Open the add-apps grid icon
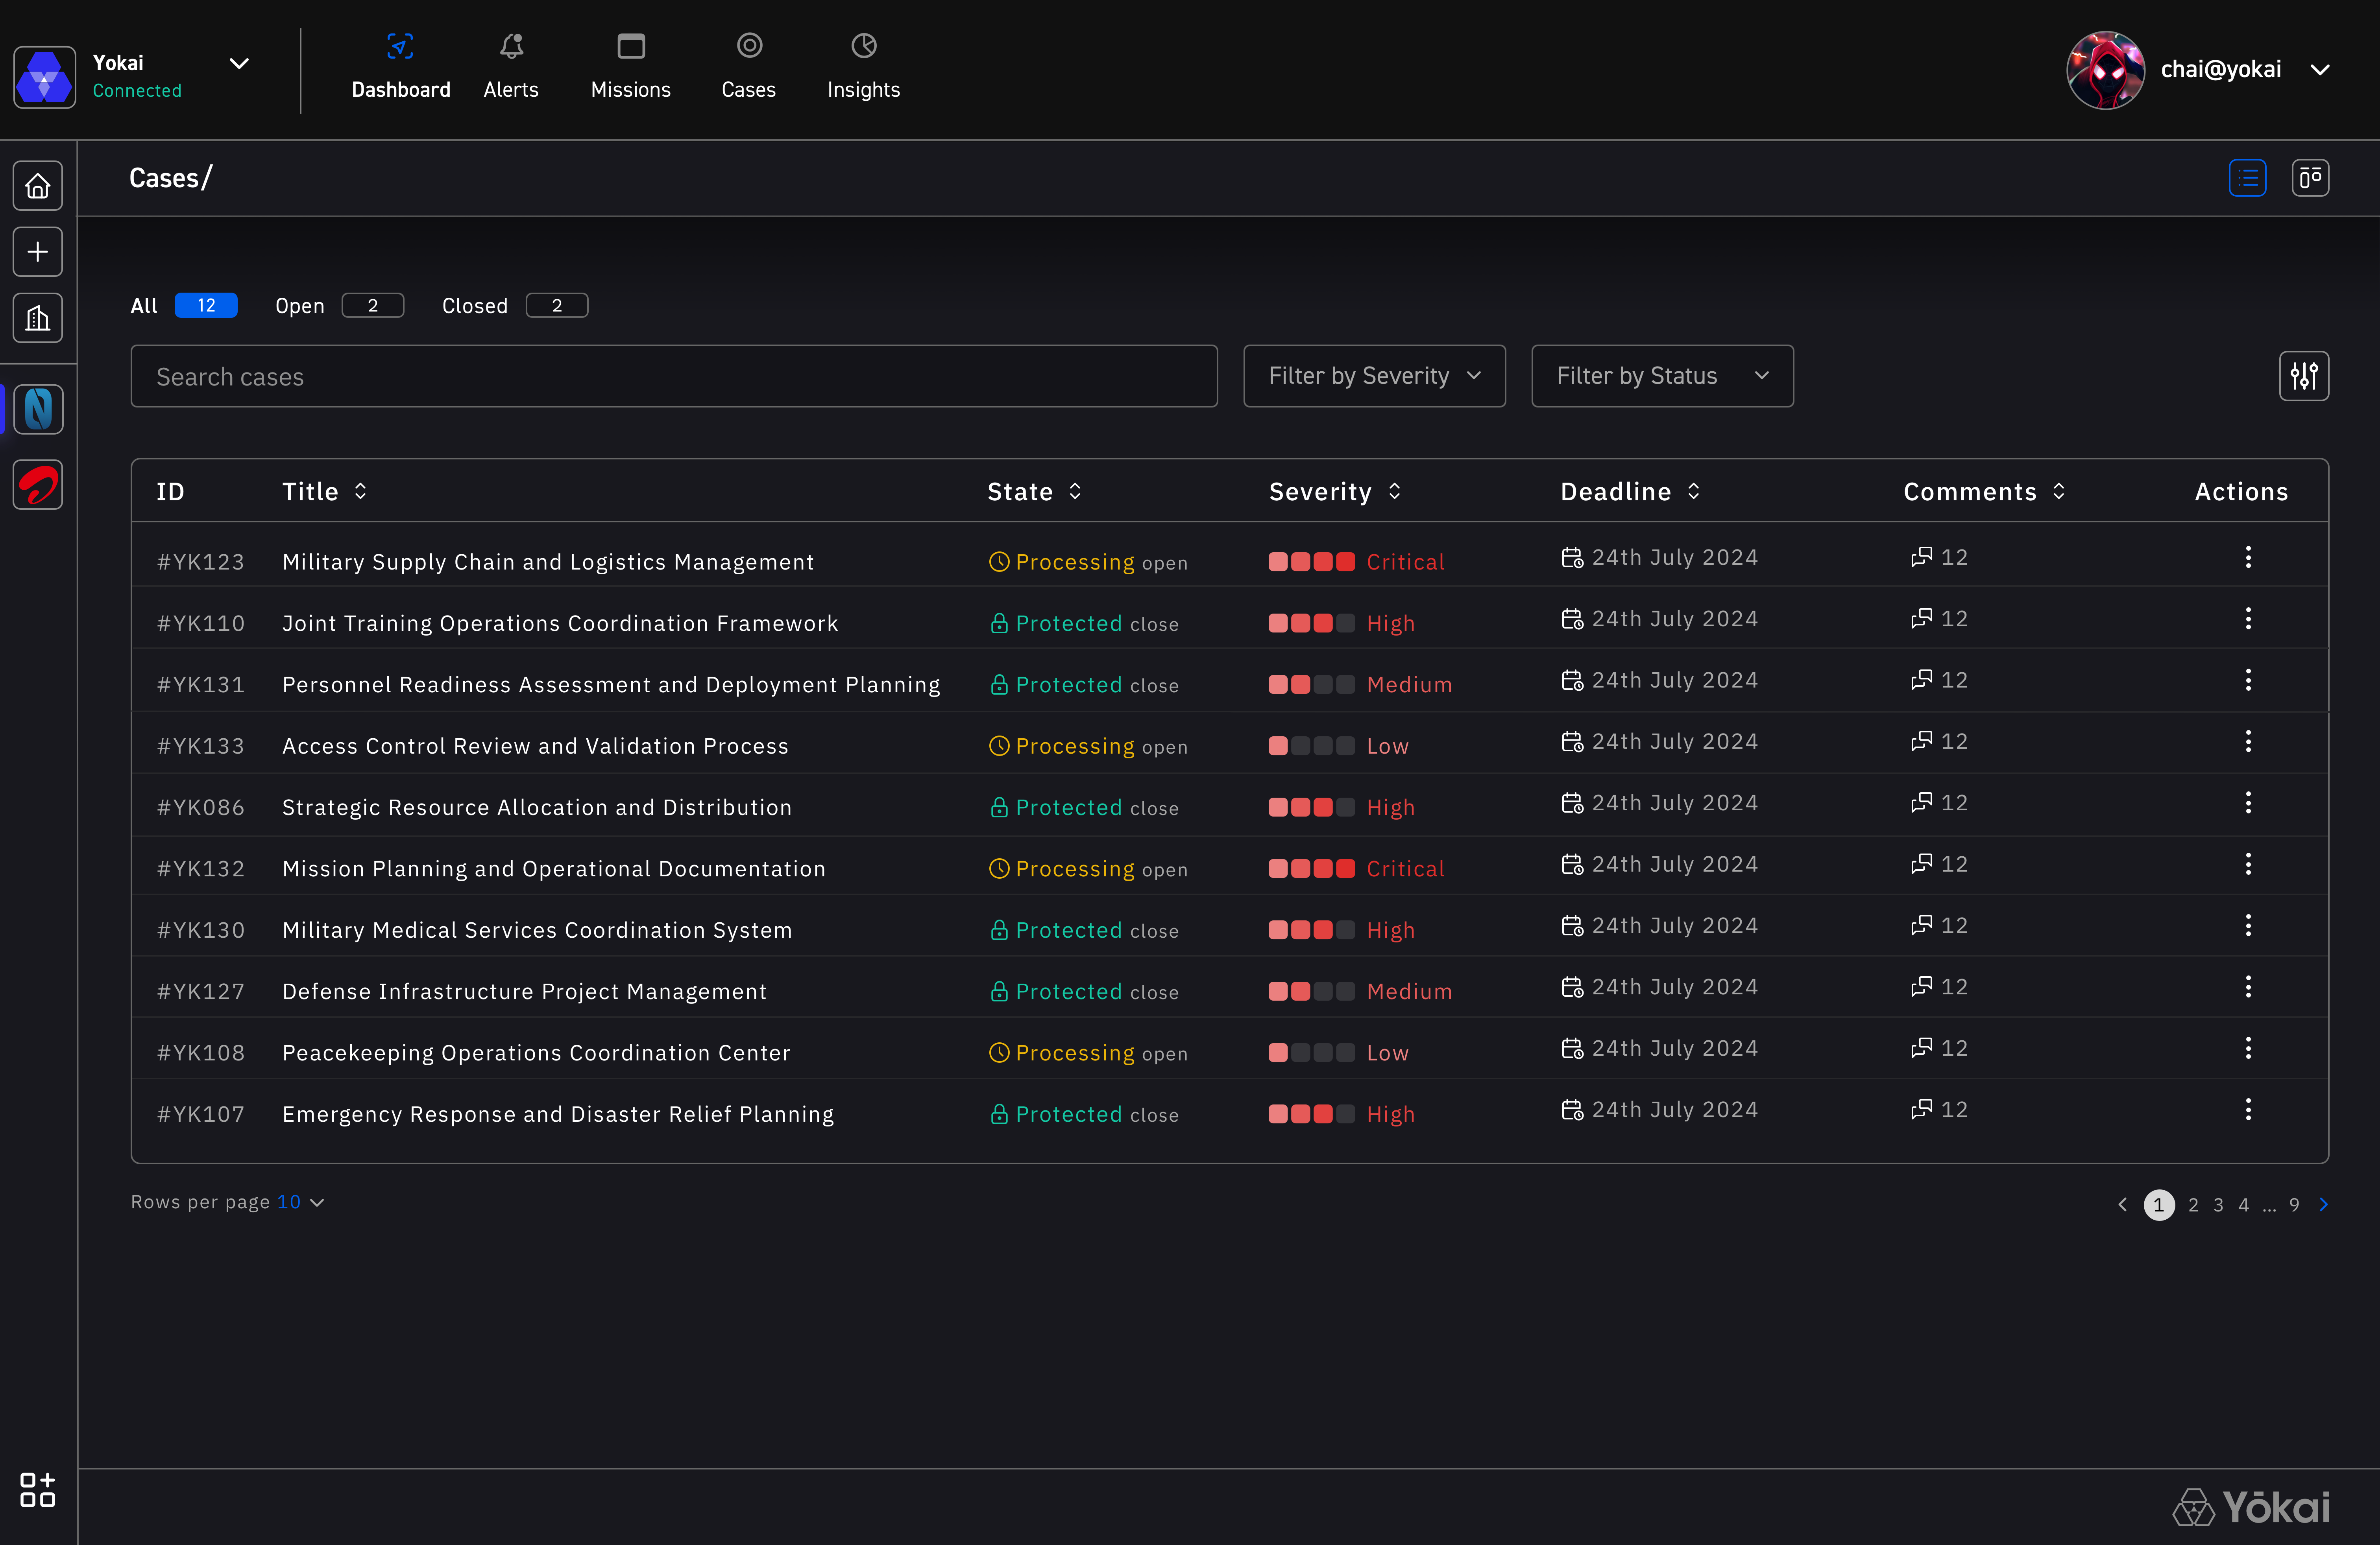Image resolution: width=2380 pixels, height=1545 pixels. tap(38, 1489)
